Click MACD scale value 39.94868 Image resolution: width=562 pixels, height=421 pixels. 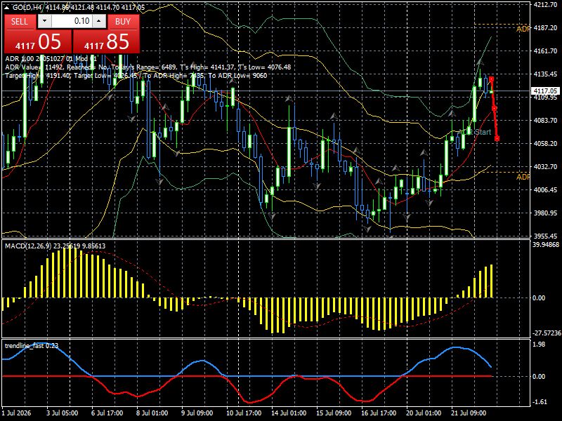546,245
